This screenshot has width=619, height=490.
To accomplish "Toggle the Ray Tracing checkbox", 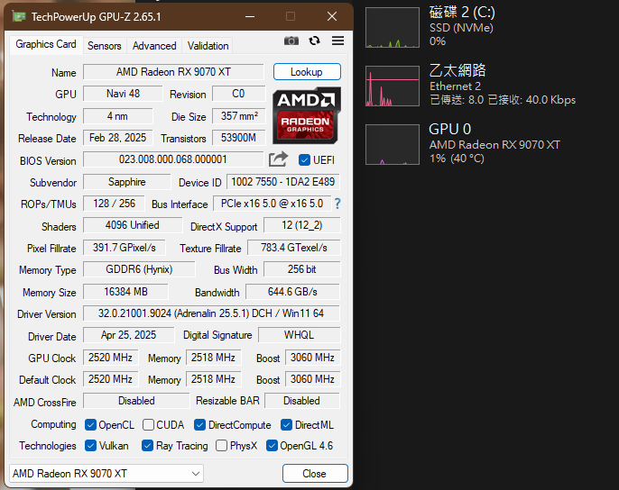I will click(x=147, y=446).
